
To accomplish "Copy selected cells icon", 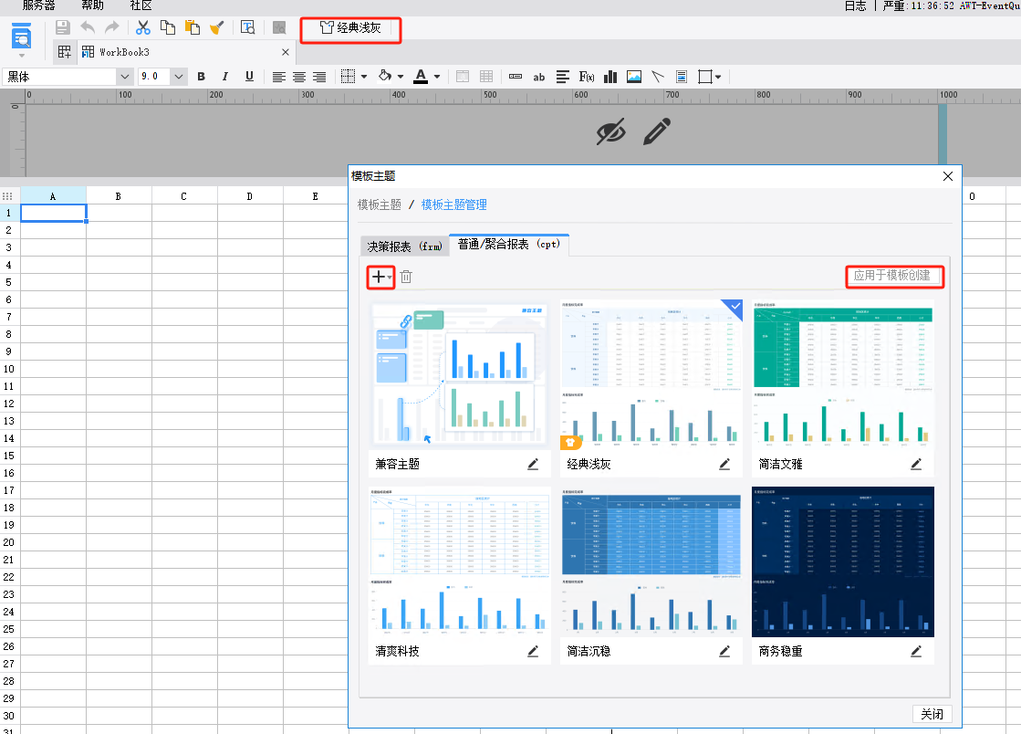I will click(x=167, y=27).
